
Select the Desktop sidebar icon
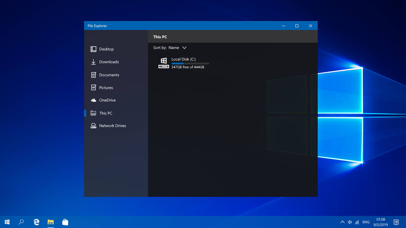click(x=93, y=49)
